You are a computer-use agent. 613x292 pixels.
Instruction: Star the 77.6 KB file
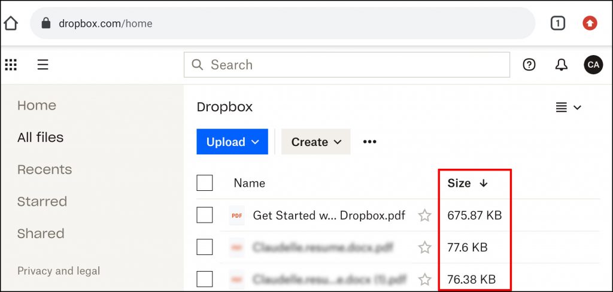[x=424, y=248]
